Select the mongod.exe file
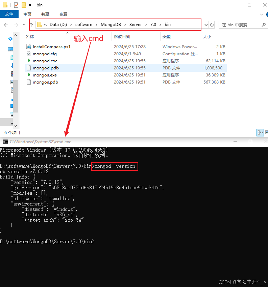Viewport: 268px width, 287px height. pos(45,61)
